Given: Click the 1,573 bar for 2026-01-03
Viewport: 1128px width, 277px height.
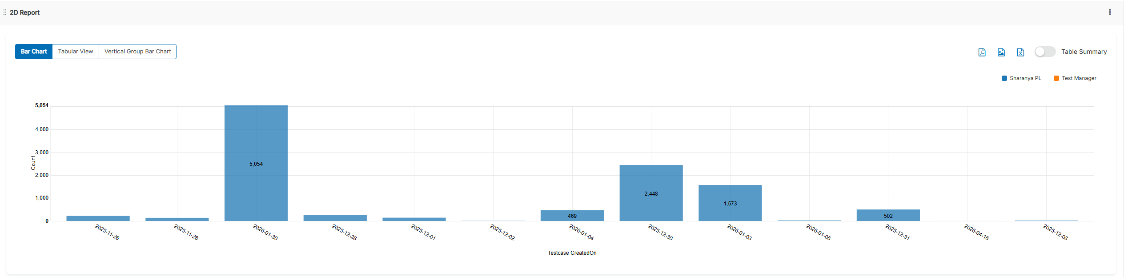Looking at the screenshot, I should coord(730,203).
